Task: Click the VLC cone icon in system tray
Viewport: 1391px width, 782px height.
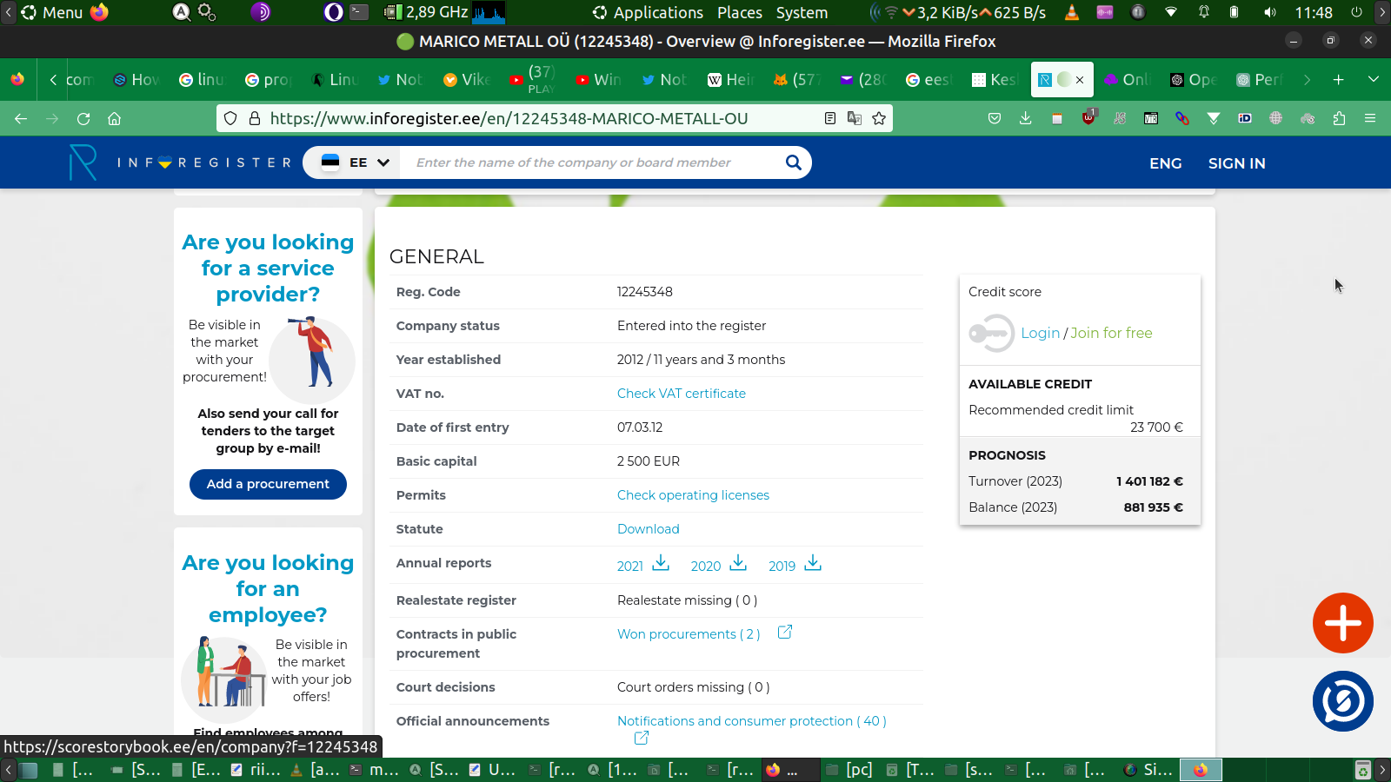Action: pos(1072,12)
